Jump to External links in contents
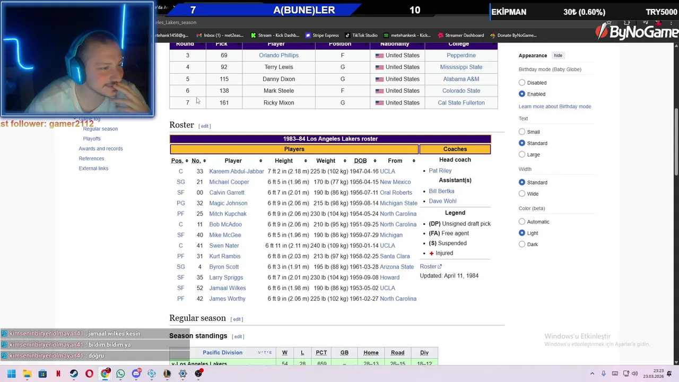 [93, 169]
